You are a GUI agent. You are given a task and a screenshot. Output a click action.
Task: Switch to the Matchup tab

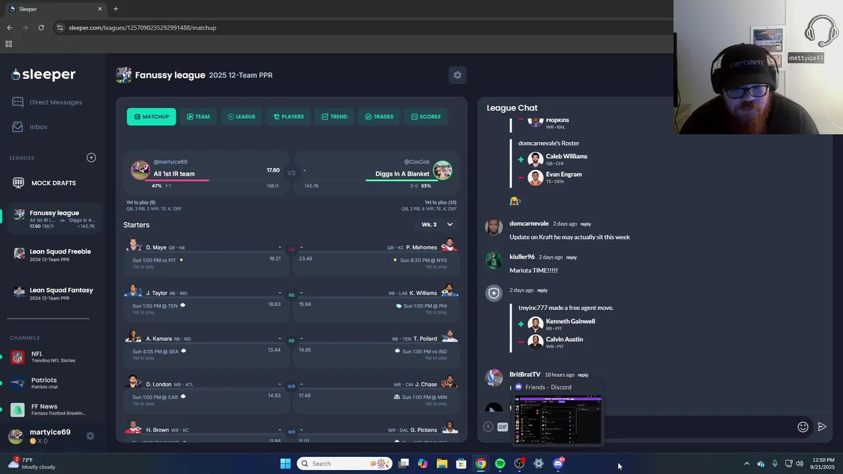151,117
